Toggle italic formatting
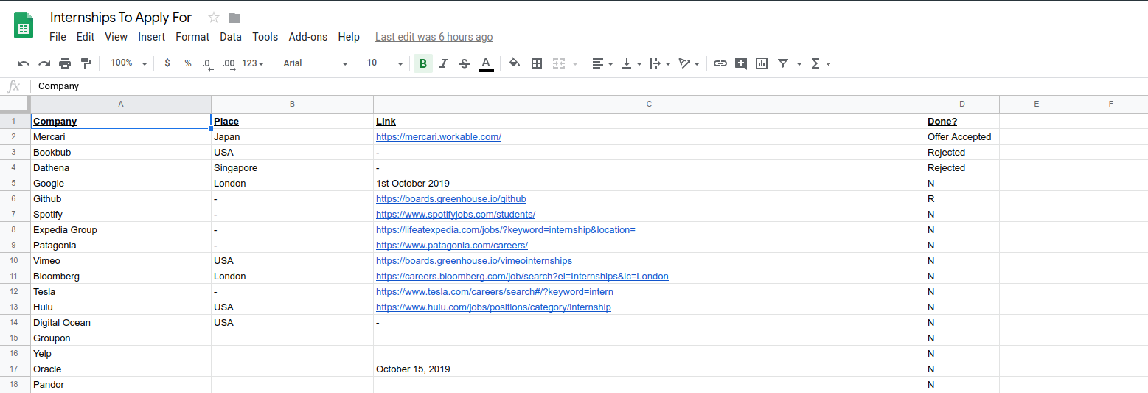The image size is (1148, 393). pyautogui.click(x=443, y=63)
